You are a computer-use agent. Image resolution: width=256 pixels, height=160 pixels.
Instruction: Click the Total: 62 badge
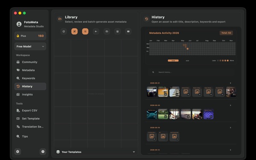click(226, 33)
